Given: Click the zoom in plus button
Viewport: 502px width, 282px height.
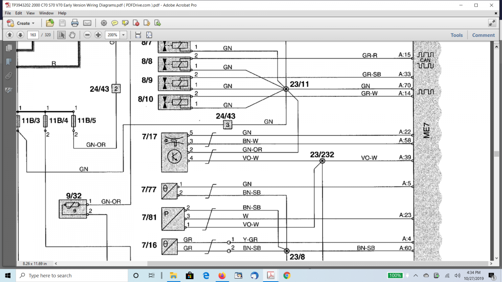Looking at the screenshot, I should (x=98, y=35).
